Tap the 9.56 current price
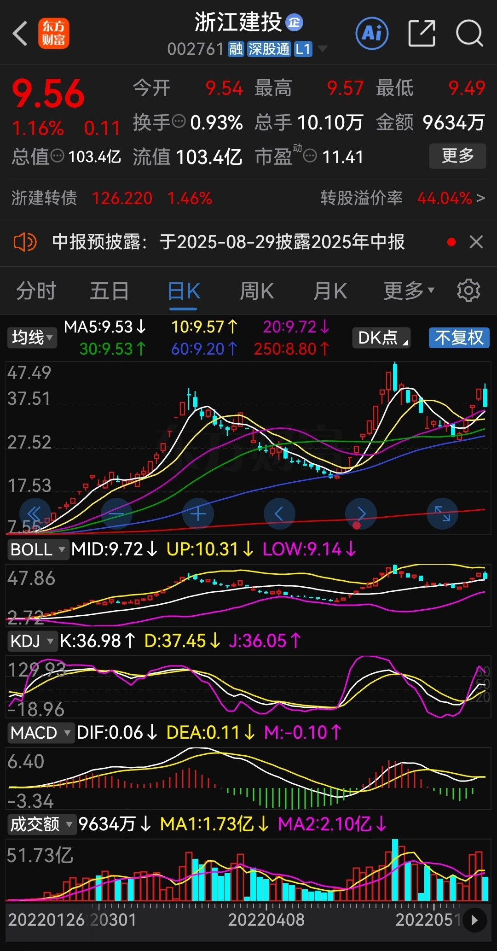This screenshot has height=951, width=497. coord(48,93)
